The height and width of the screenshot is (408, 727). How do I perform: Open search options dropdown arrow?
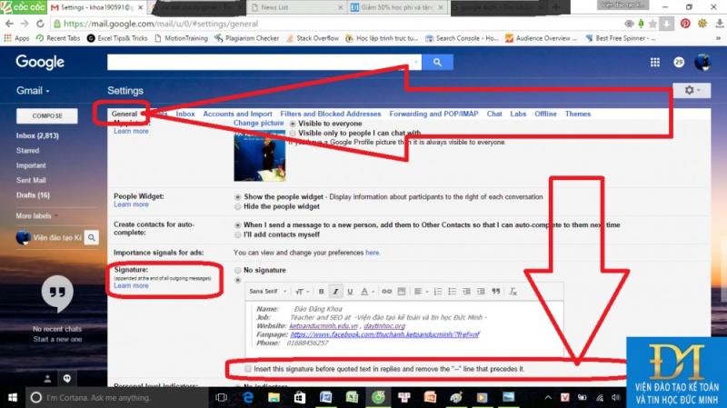pyautogui.click(x=416, y=62)
